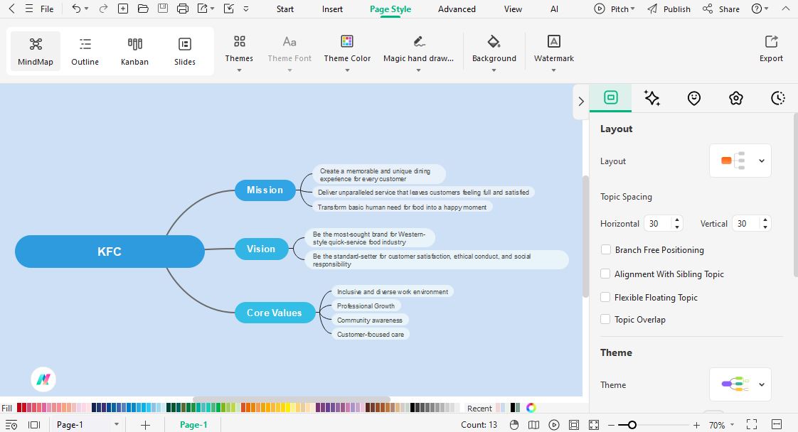Expand the Layout type dropdown
Screen dimensions: 798x432
[x=740, y=161]
